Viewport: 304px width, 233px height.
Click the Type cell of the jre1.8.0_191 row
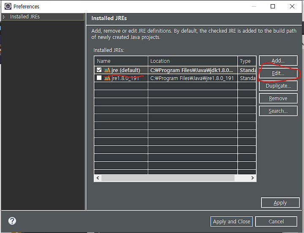247,78
